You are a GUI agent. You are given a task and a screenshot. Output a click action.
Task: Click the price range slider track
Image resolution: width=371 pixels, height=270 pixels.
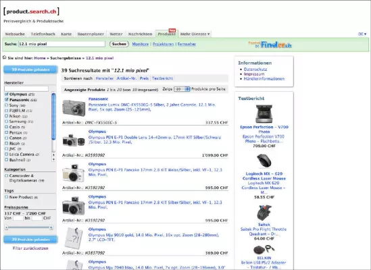pos(28,227)
